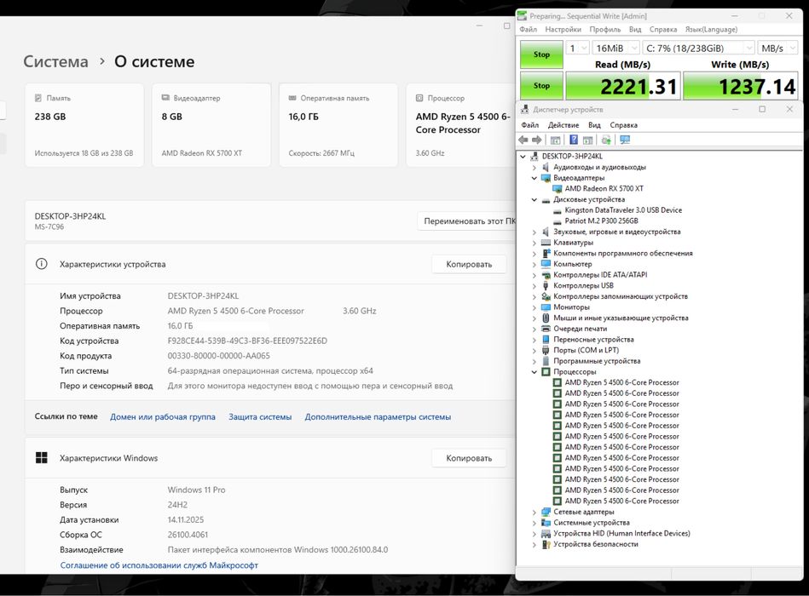The height and width of the screenshot is (596, 809).
Task: Open the Вид menu in CrystalDiskMark
Action: pos(635,29)
